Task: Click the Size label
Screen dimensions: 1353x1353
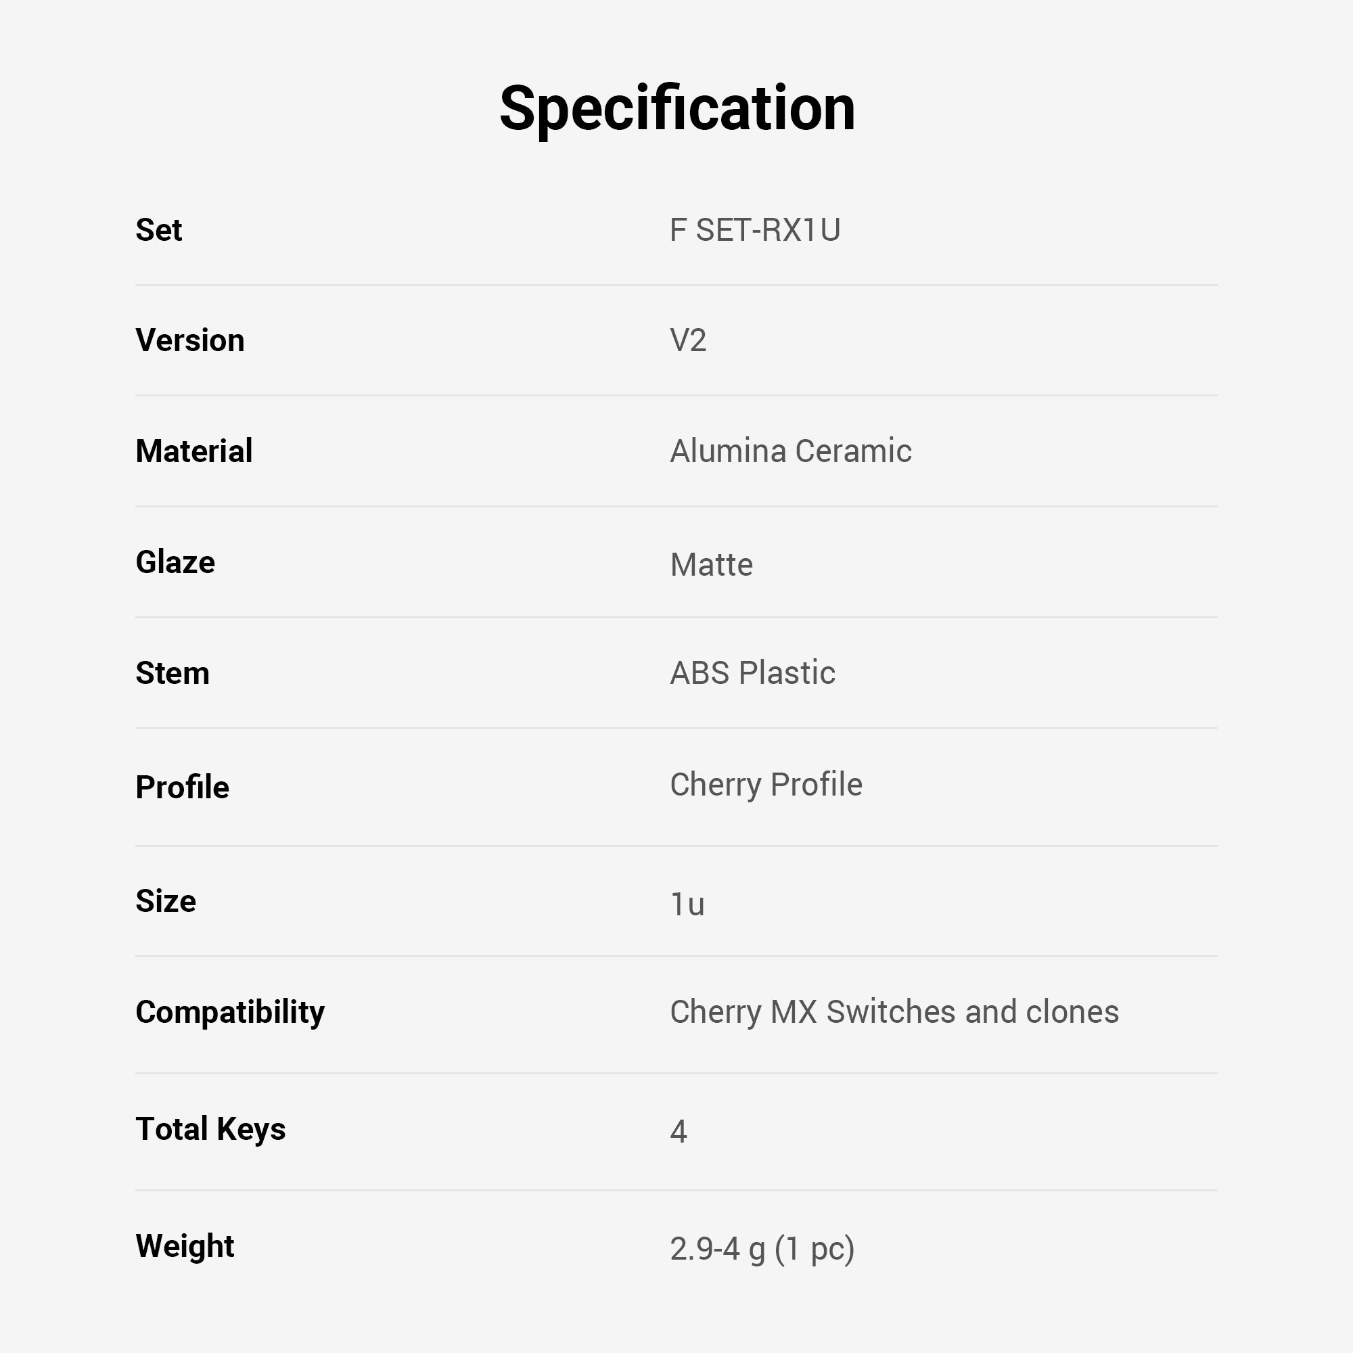Action: tap(165, 901)
